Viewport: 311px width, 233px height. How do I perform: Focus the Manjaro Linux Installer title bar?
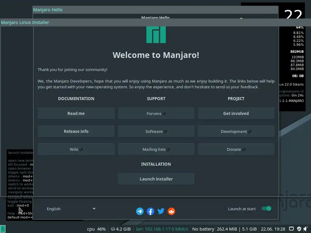pos(155,22)
